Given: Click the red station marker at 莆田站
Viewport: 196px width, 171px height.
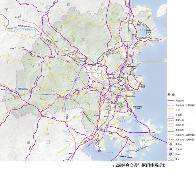Looking at the screenshot, I should coord(74,154).
